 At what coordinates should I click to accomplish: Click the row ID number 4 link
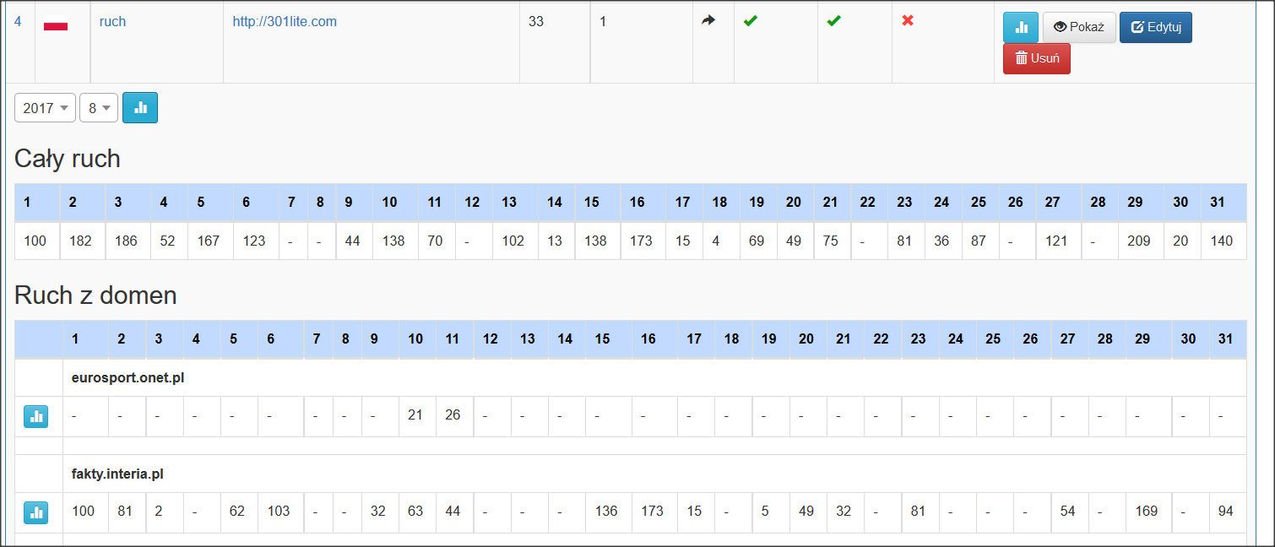click(x=18, y=22)
